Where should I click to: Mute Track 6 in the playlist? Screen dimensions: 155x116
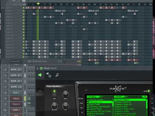[x=24, y=23]
